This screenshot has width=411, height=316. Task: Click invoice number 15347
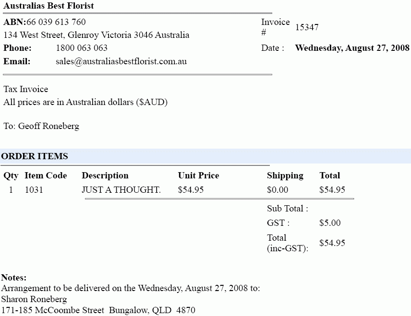(307, 27)
